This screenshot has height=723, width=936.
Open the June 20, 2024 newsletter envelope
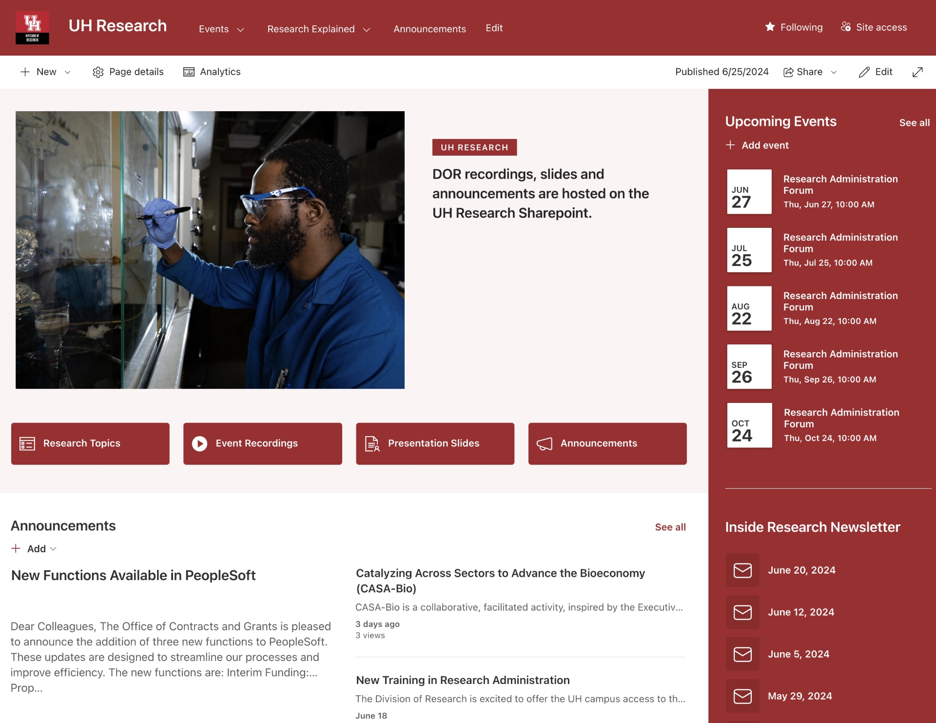[742, 570]
